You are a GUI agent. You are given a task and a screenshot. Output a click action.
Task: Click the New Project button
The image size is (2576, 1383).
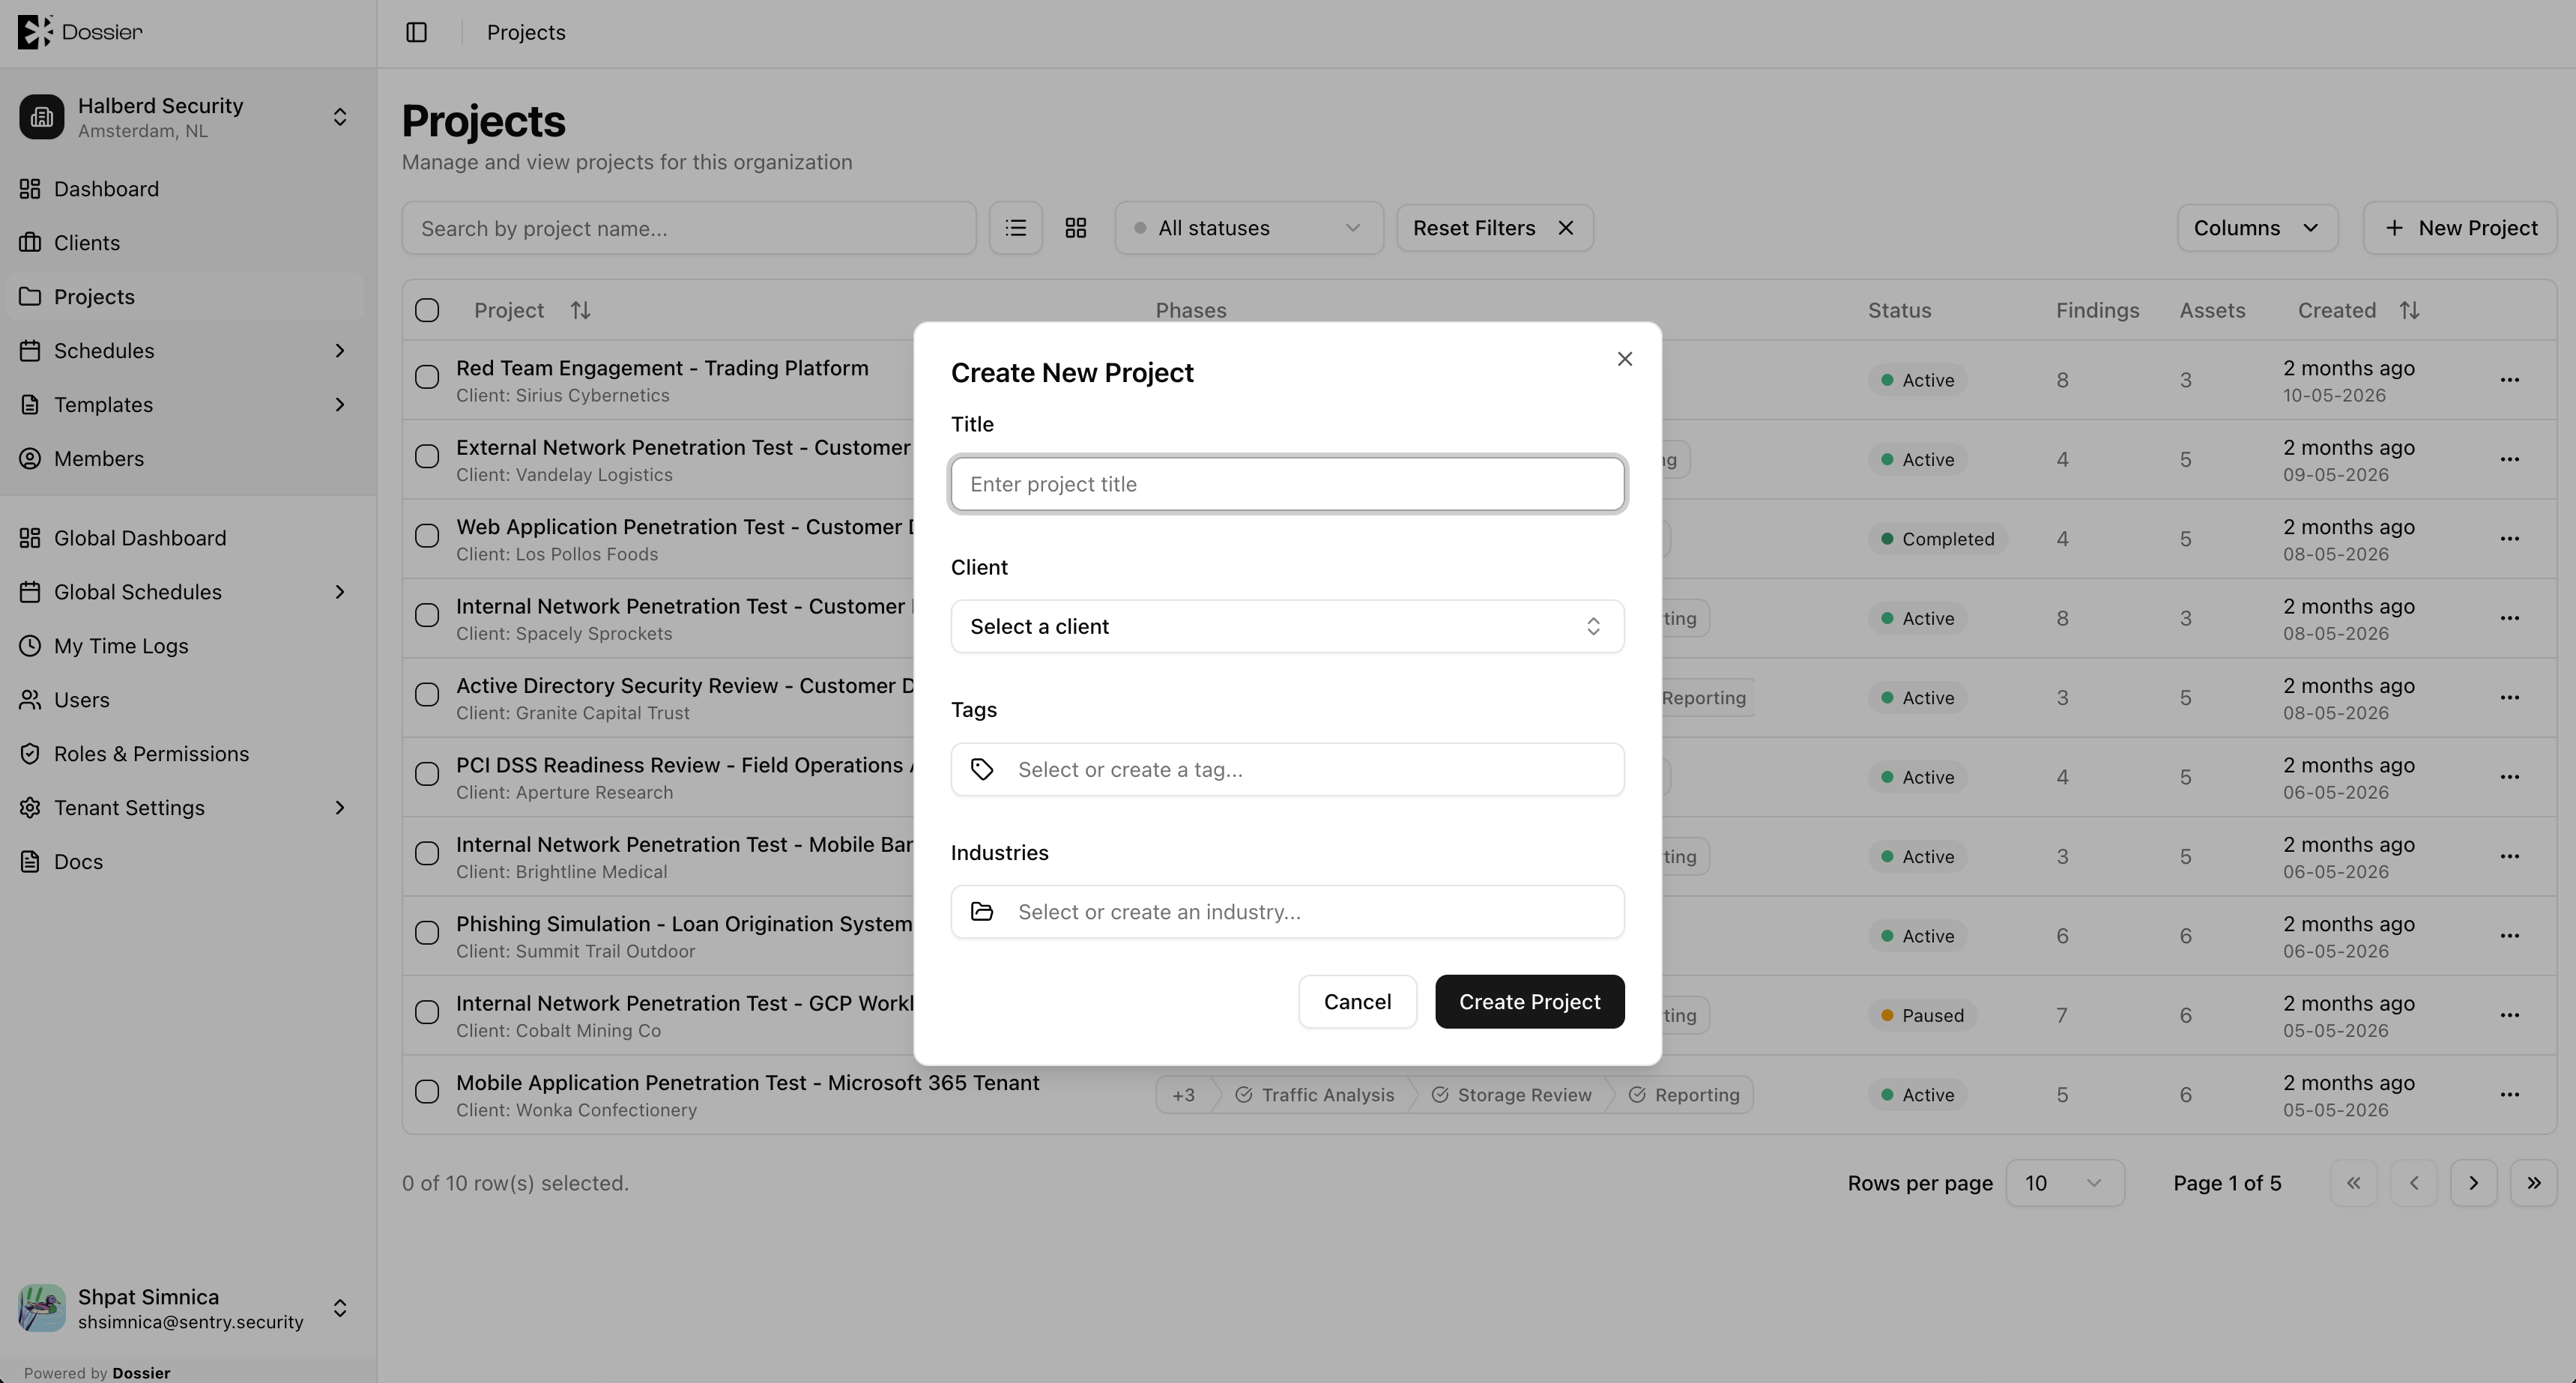click(2460, 228)
